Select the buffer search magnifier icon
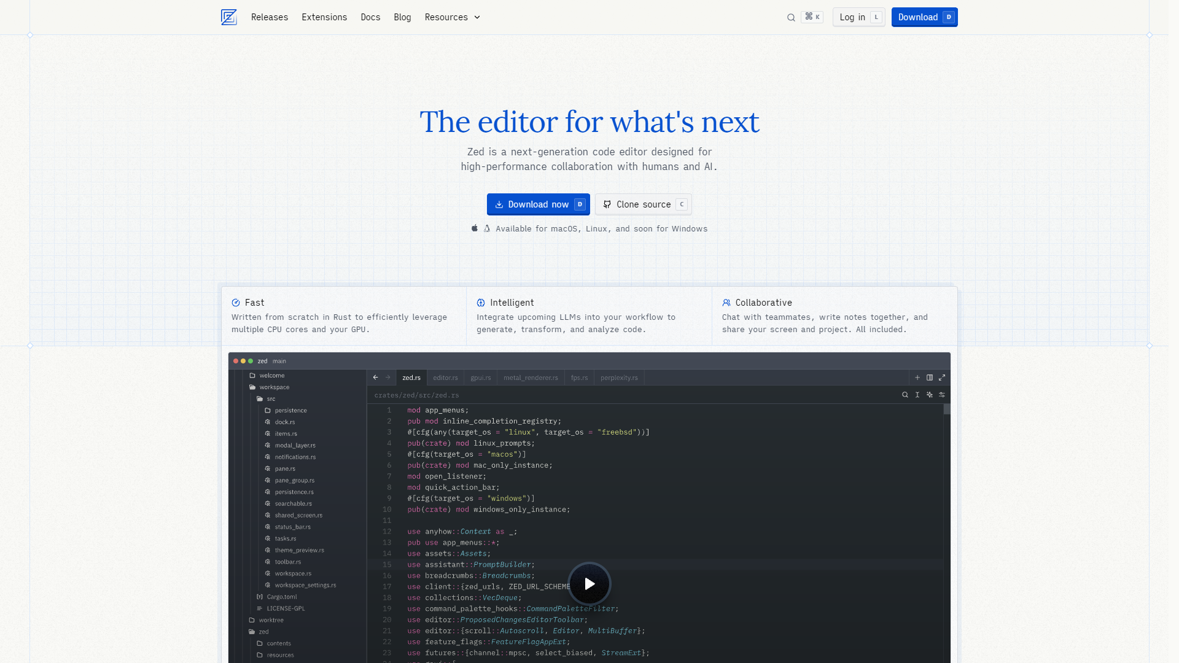 click(905, 395)
